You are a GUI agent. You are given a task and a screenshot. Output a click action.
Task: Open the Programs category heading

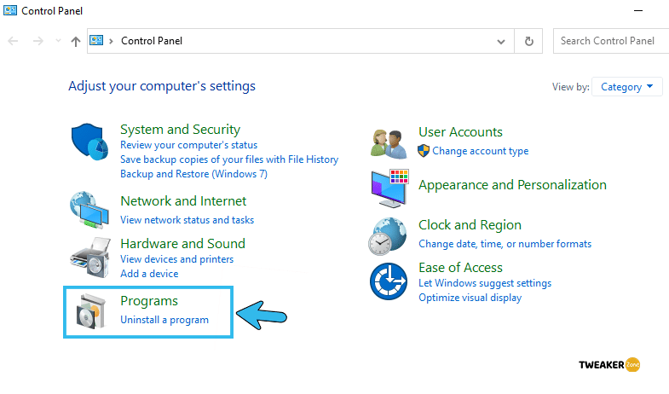point(149,301)
